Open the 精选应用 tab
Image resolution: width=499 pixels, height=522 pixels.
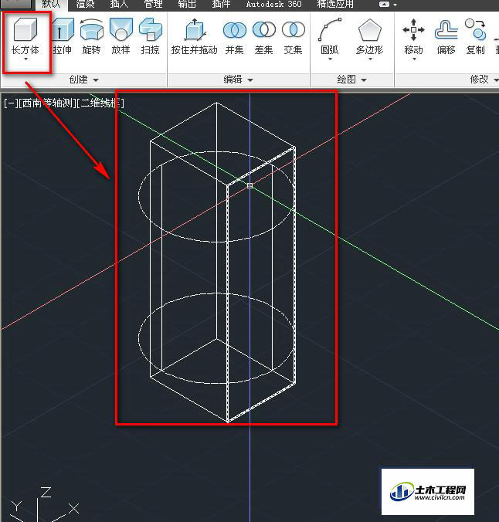(335, 5)
